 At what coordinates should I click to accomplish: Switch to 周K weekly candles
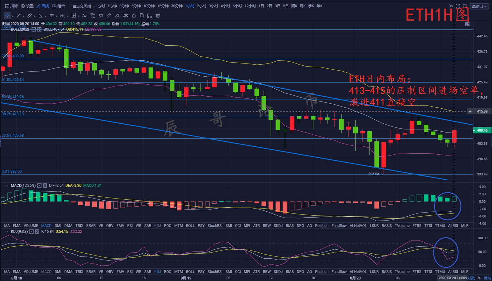[x=294, y=6]
